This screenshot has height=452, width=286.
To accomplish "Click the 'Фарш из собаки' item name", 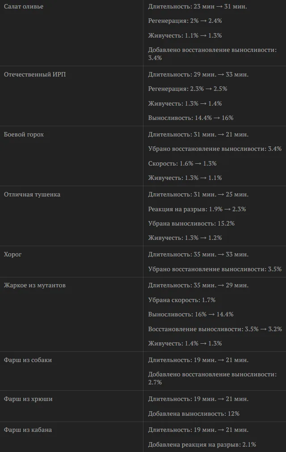I will (28, 360).
